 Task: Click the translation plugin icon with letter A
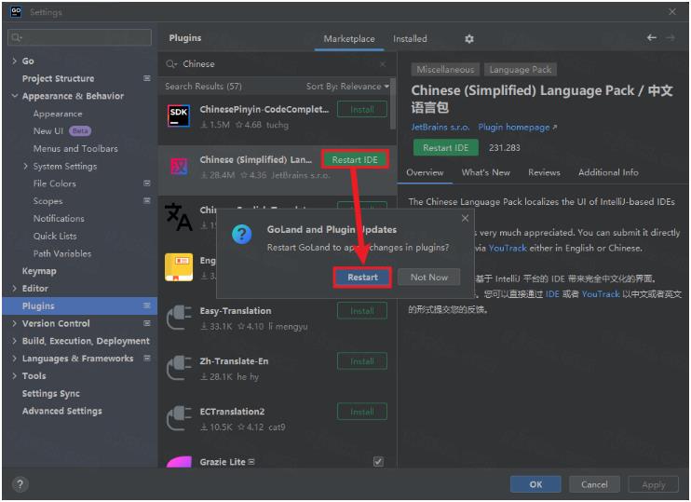tap(178, 216)
